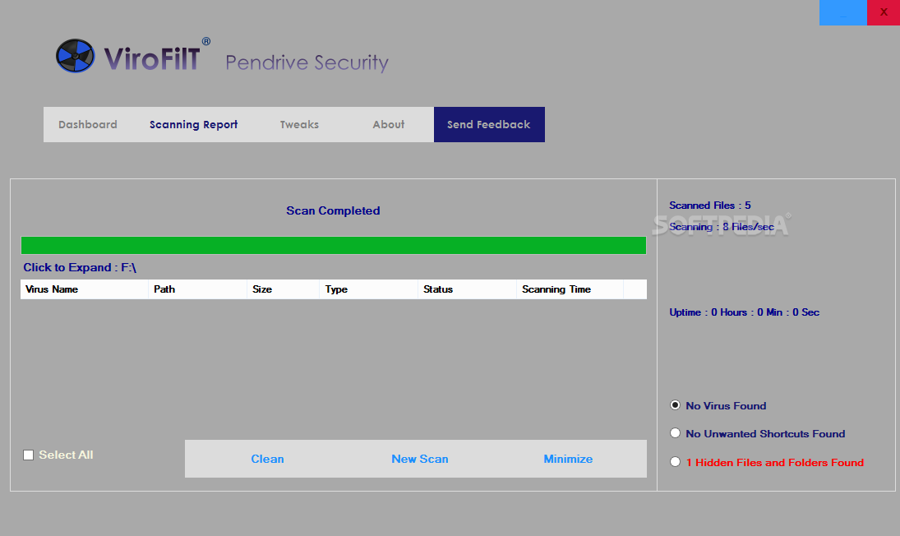
Task: Sort by the Path column header
Action: click(x=197, y=289)
